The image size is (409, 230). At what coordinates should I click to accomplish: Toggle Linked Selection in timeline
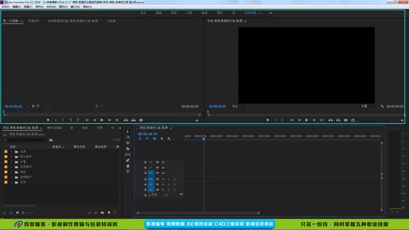(x=155, y=139)
